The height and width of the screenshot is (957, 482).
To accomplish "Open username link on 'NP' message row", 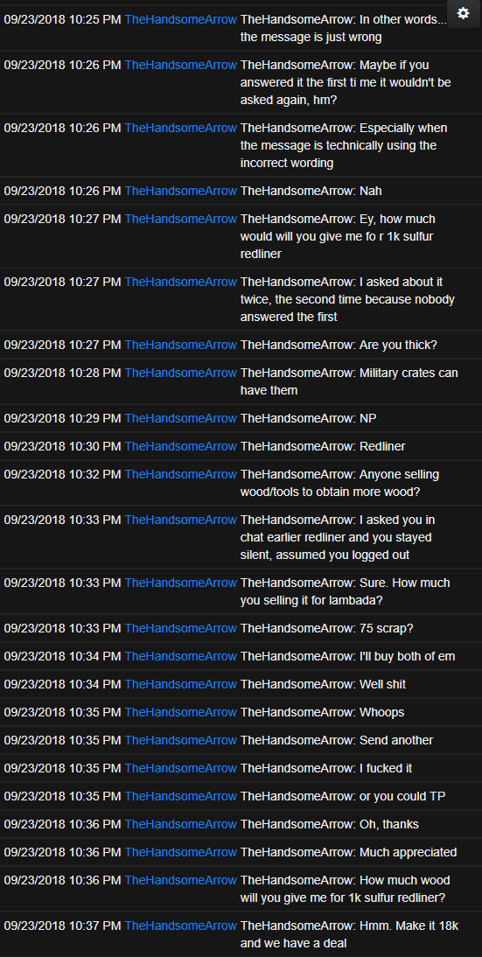I will [180, 418].
